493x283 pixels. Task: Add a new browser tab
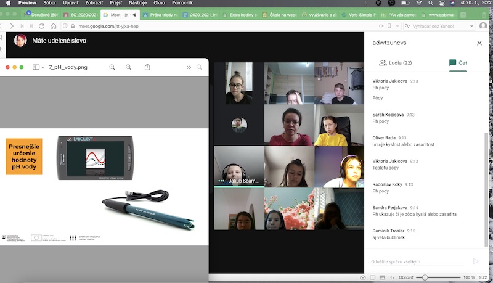click(x=463, y=15)
